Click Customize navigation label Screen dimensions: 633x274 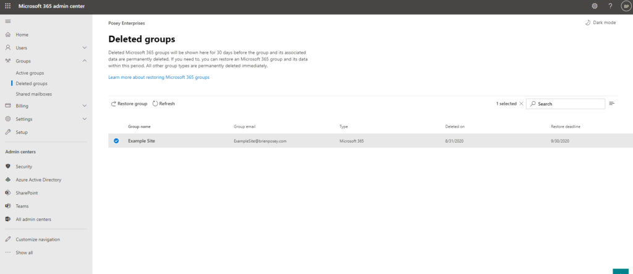coord(38,239)
